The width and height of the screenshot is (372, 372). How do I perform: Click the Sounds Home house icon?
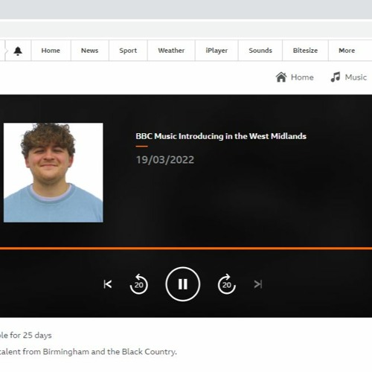pos(281,77)
